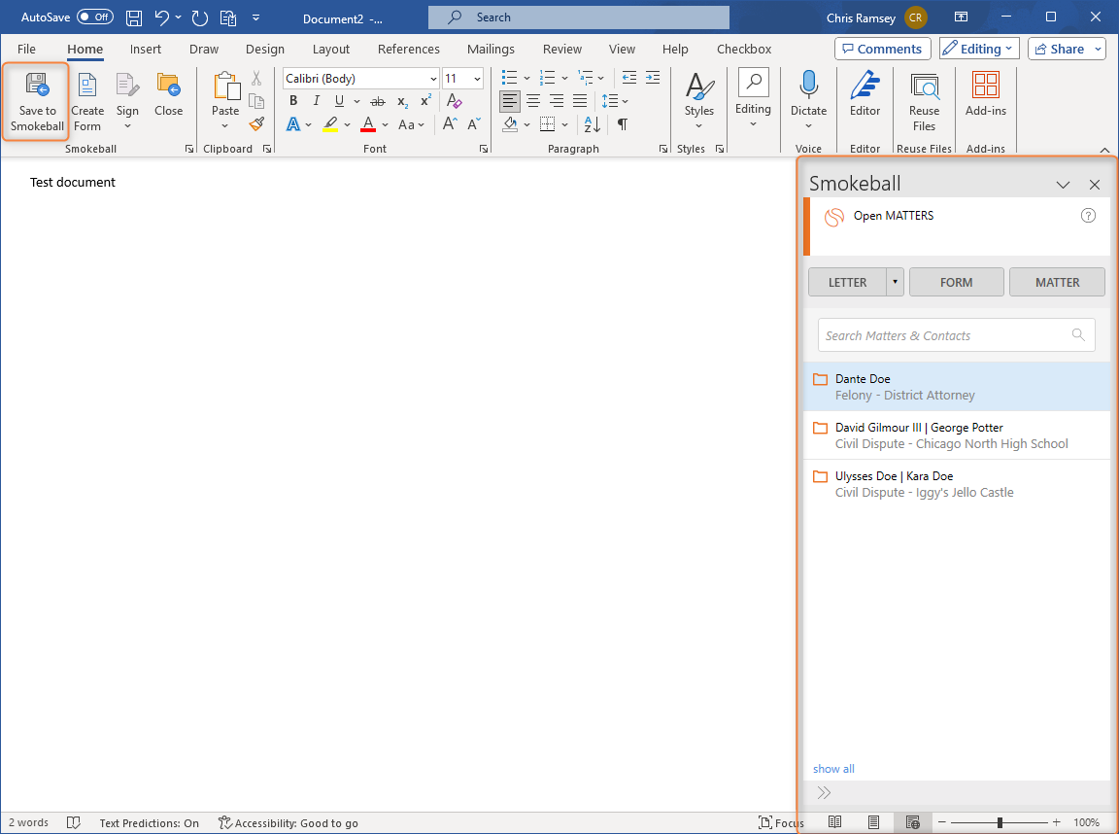Click the show all link
This screenshot has height=834, width=1119.
(833, 768)
